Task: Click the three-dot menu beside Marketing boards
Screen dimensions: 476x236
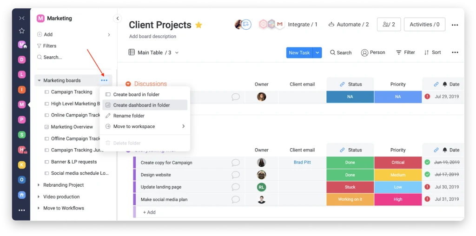Action: pos(104,80)
